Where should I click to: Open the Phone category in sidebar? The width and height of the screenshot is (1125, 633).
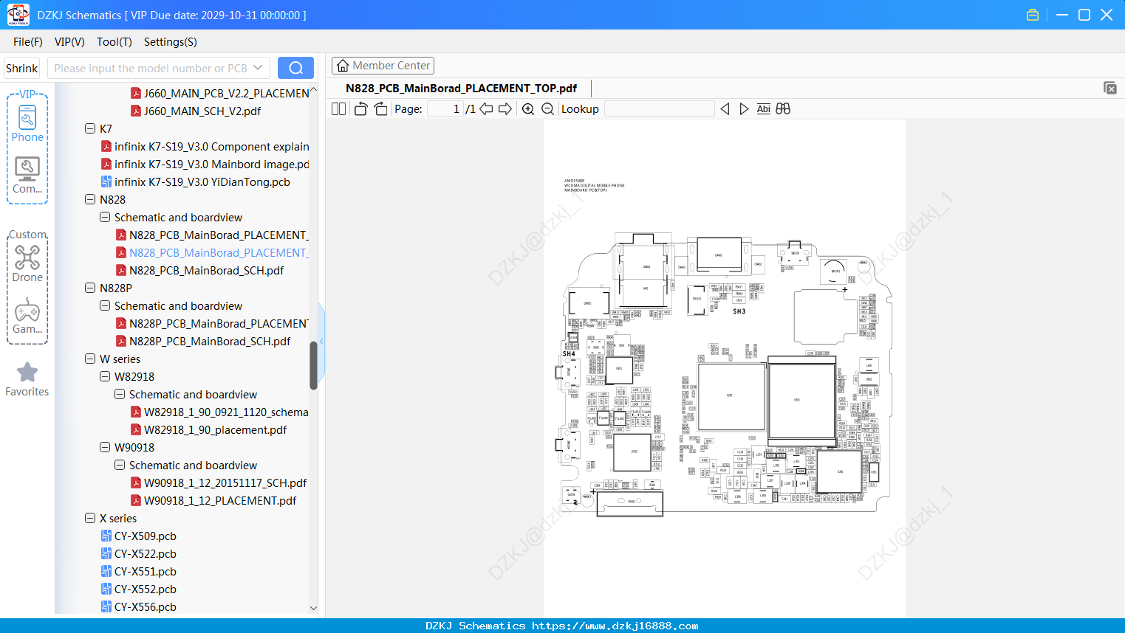[x=27, y=123]
